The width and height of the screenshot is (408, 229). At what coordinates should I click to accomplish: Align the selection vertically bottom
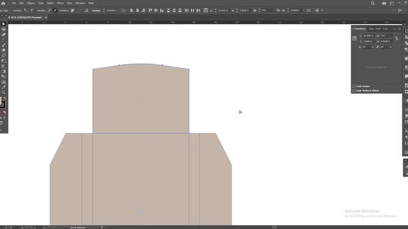click(162, 10)
